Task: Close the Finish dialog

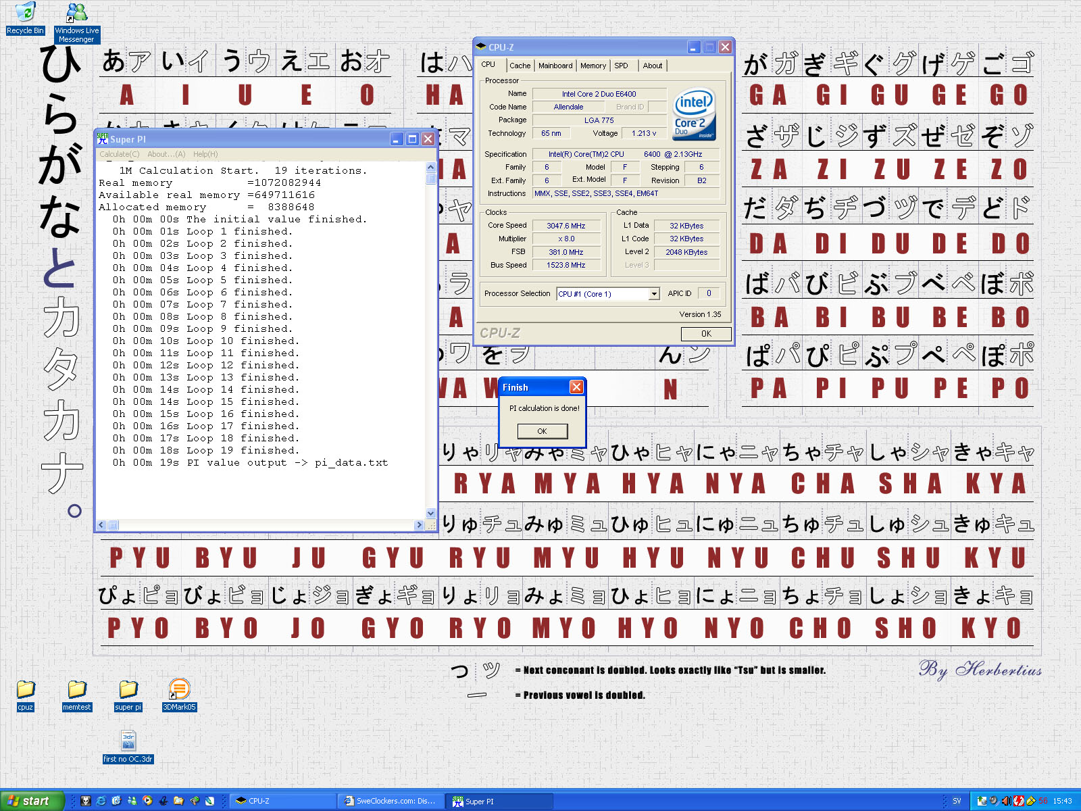Action: coord(576,387)
